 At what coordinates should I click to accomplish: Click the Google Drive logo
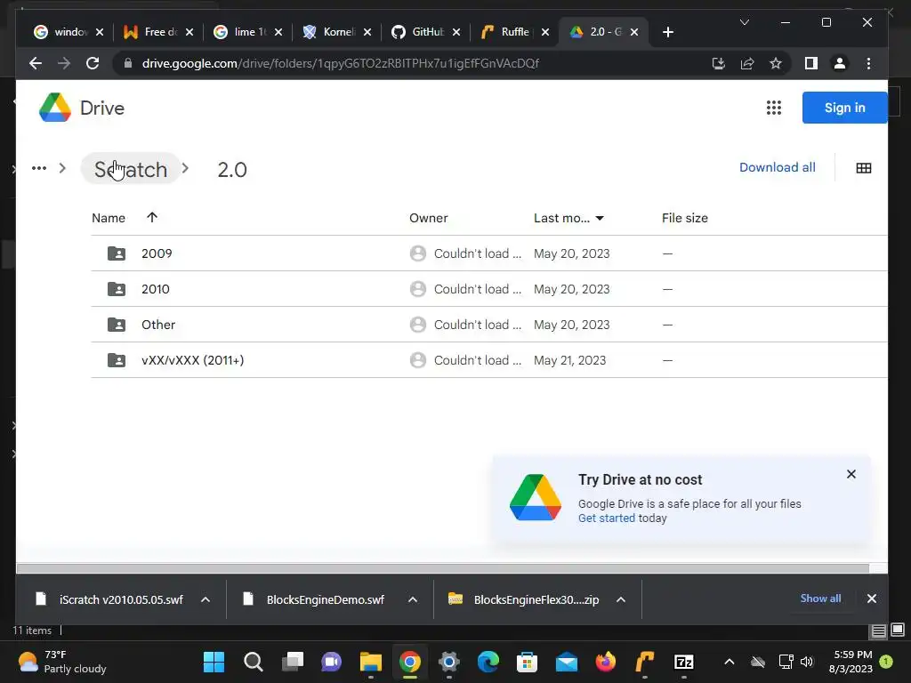55,108
